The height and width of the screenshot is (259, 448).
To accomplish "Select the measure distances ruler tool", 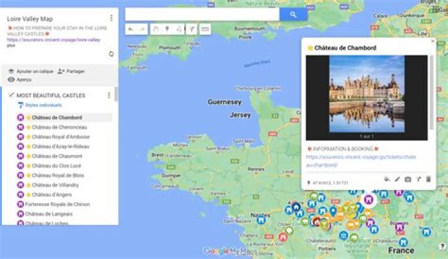I will tap(205, 29).
